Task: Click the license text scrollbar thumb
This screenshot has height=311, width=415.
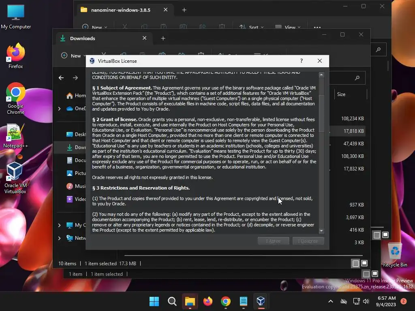Action: click(x=321, y=113)
